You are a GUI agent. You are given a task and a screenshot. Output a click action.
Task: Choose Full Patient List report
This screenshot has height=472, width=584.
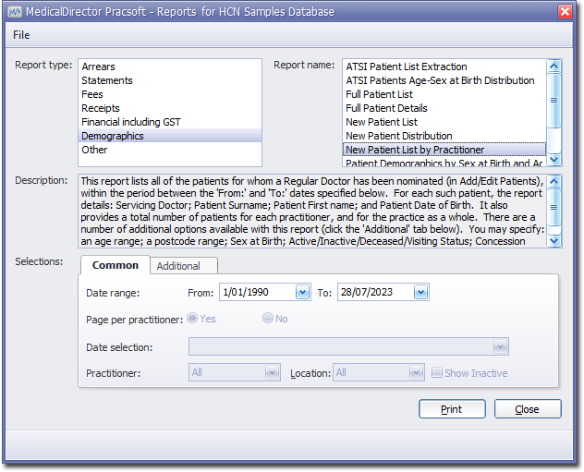pos(379,94)
